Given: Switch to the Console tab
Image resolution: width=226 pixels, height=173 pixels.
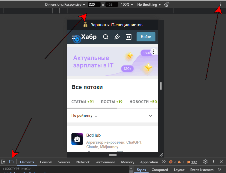Looking at the screenshot, I should pyautogui.click(x=46, y=162).
